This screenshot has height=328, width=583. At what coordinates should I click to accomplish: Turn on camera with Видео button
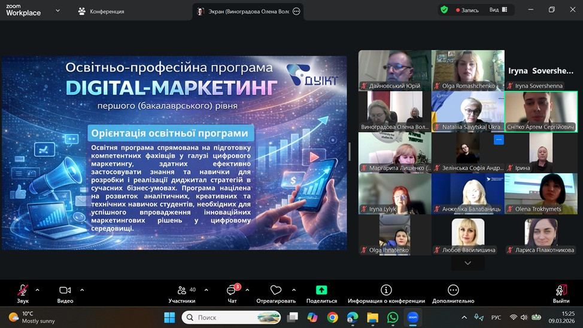[65, 290]
